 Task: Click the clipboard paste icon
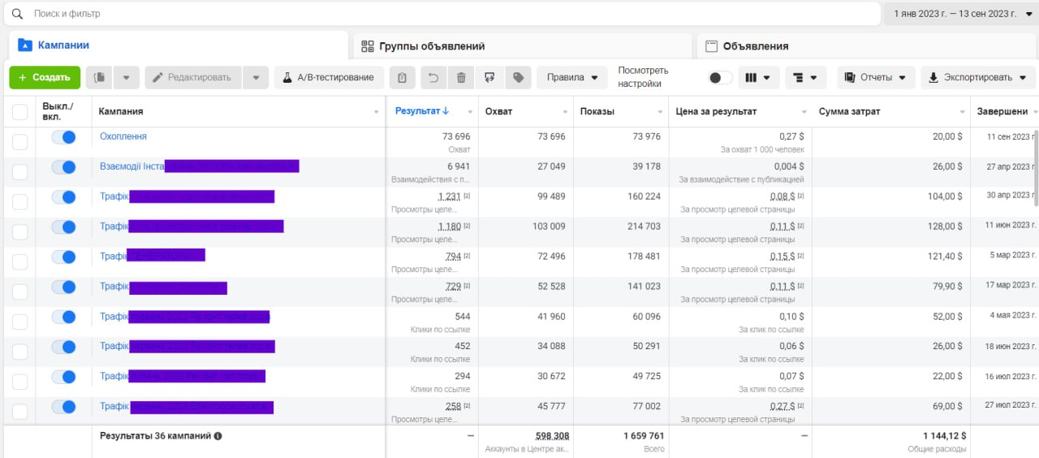[402, 78]
